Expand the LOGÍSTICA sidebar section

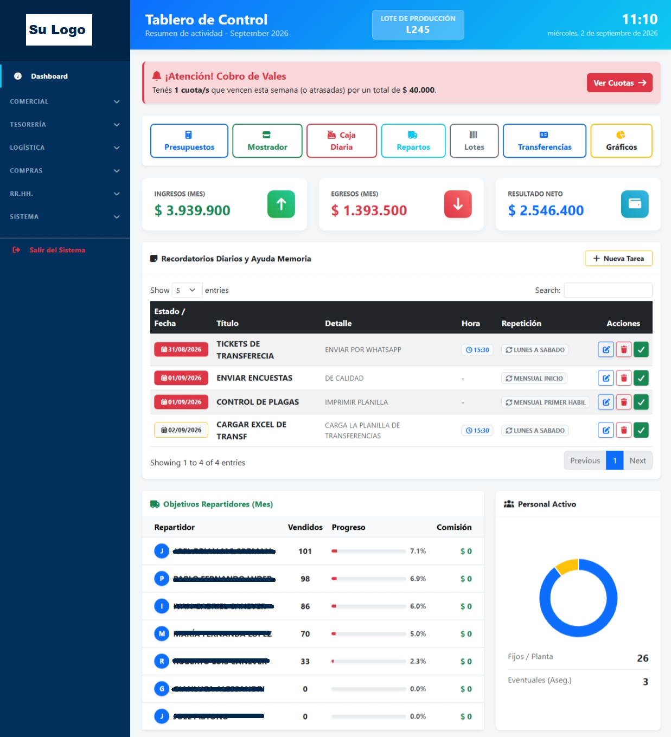coord(65,148)
